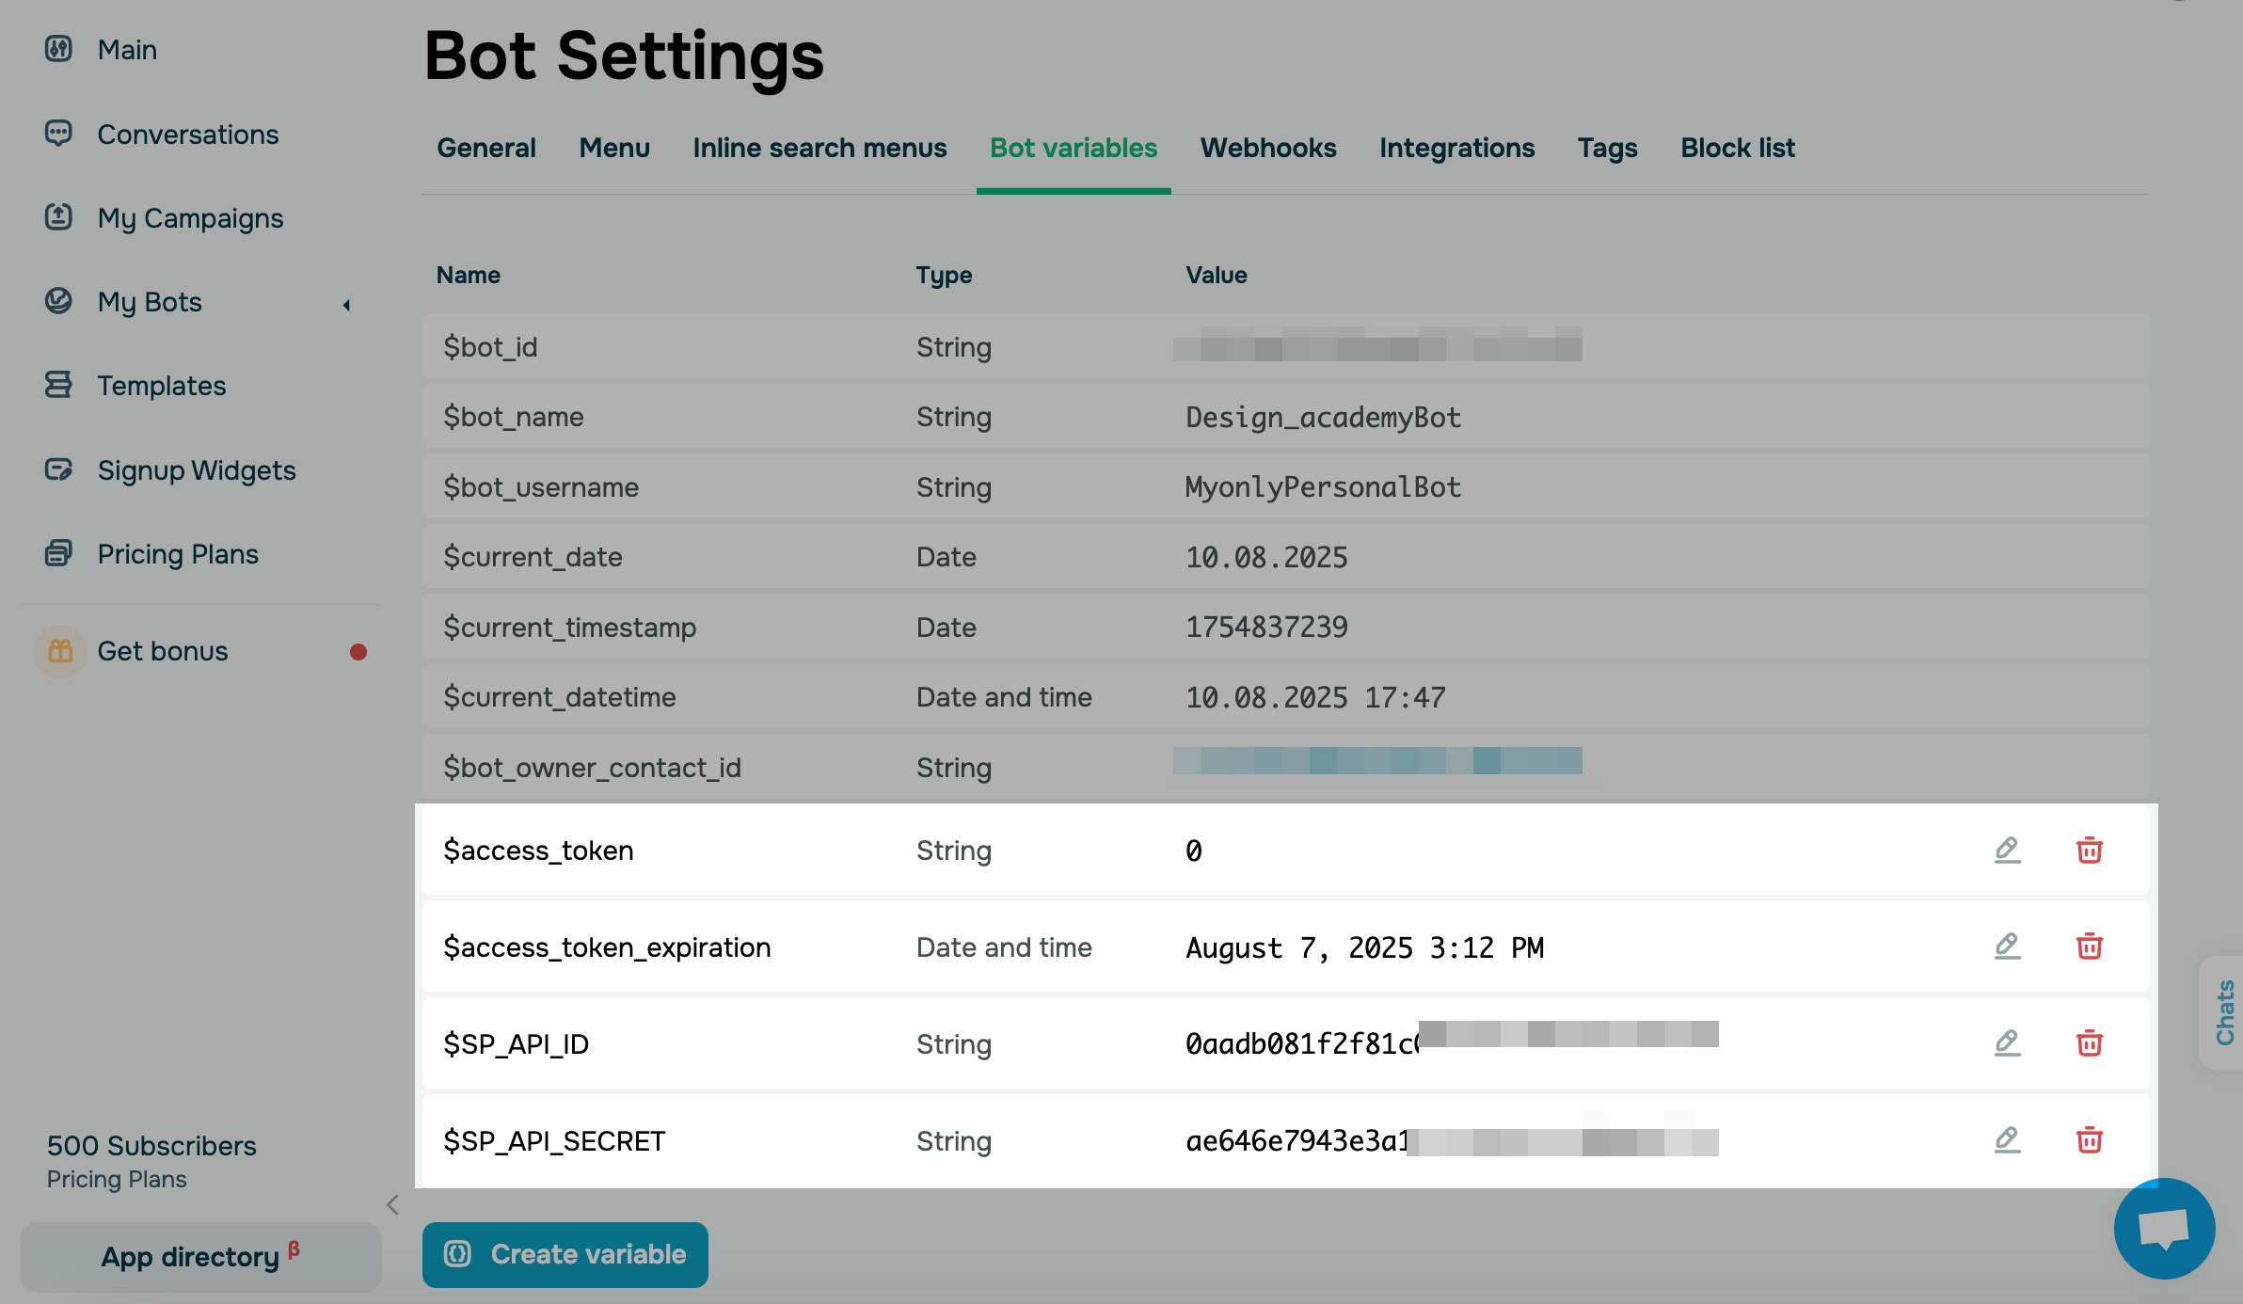Image resolution: width=2243 pixels, height=1304 pixels.
Task: Switch to the Webhooks tab
Action: coord(1267,148)
